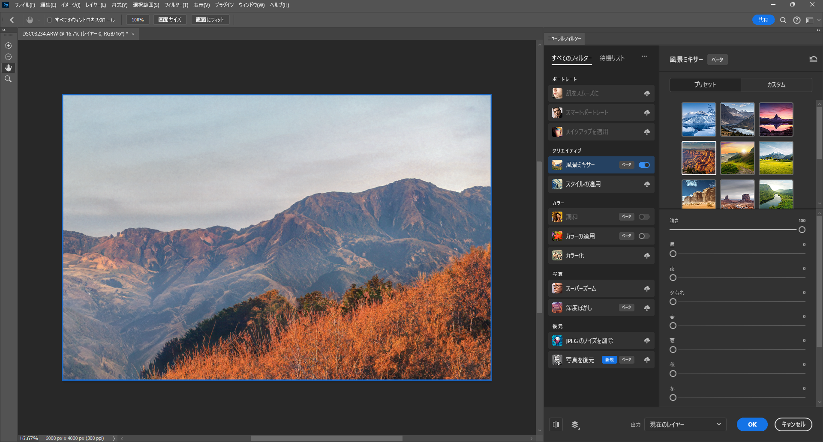Select the red canyon preset thumbnail
This screenshot has width=823, height=442.
699,158
